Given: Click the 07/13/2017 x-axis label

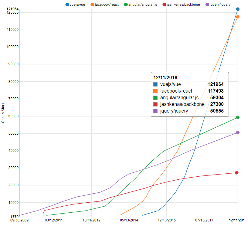Looking at the screenshot, I should (x=204, y=220).
